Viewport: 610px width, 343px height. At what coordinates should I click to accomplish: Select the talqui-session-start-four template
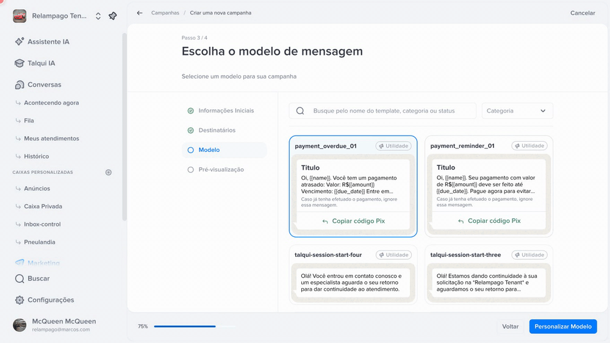tap(353, 275)
